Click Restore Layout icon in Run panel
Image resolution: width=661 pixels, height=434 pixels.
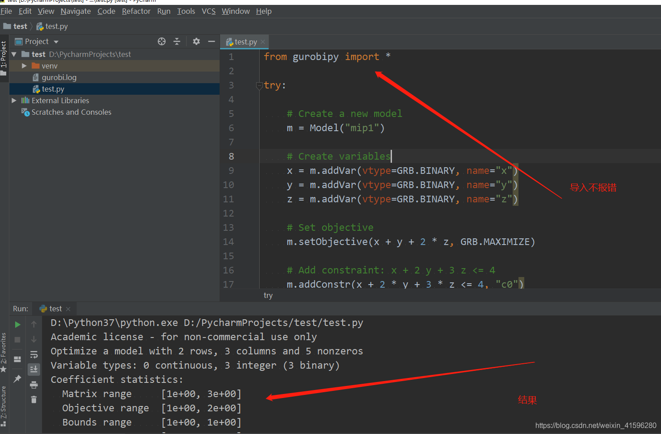pyautogui.click(x=17, y=359)
